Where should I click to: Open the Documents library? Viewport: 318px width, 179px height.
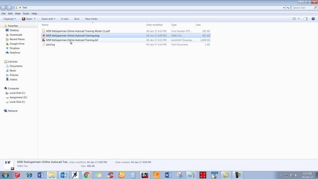(16, 66)
